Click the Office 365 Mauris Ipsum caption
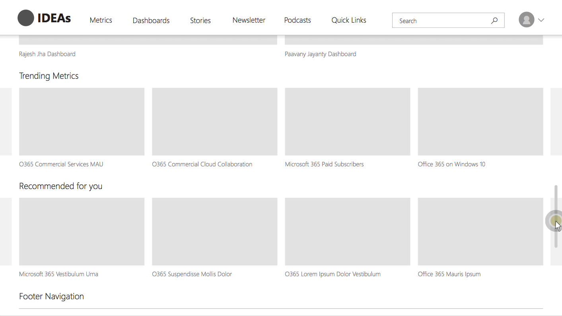This screenshot has height=316, width=562. pos(449,274)
